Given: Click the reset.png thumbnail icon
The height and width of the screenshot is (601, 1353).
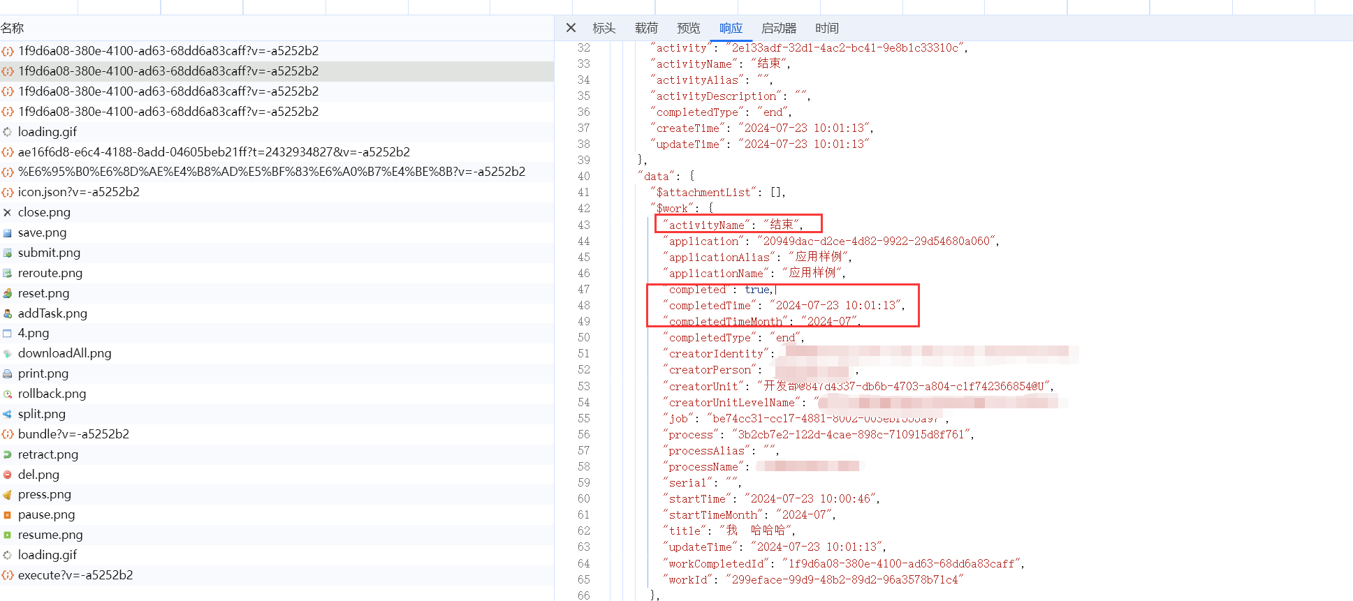Looking at the screenshot, I should pos(7,293).
